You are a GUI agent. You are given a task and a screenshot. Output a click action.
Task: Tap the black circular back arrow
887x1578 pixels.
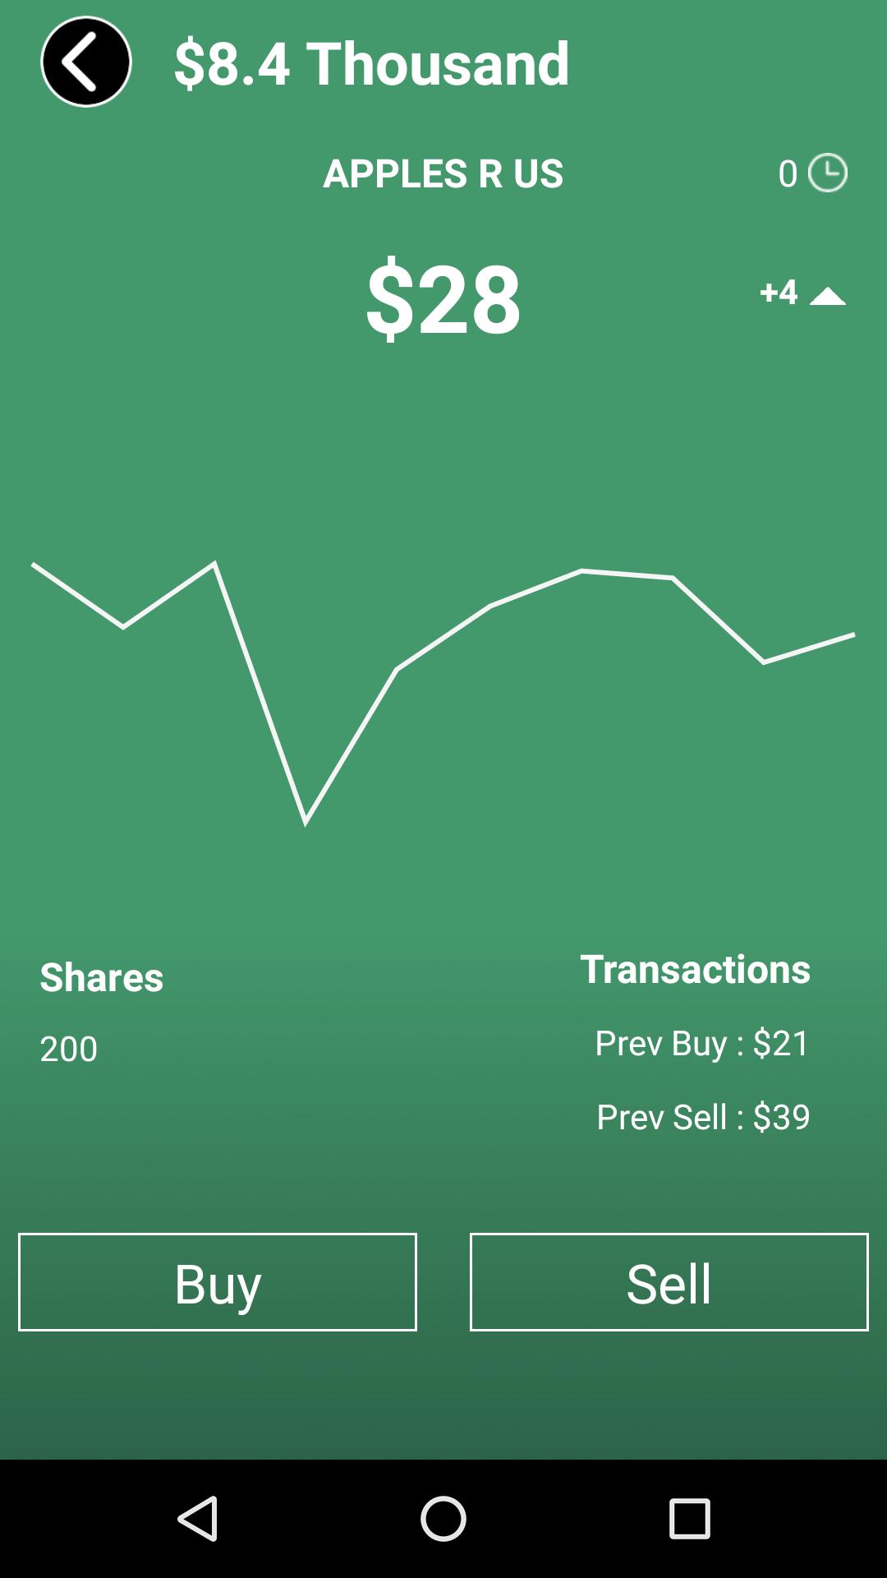tap(86, 62)
